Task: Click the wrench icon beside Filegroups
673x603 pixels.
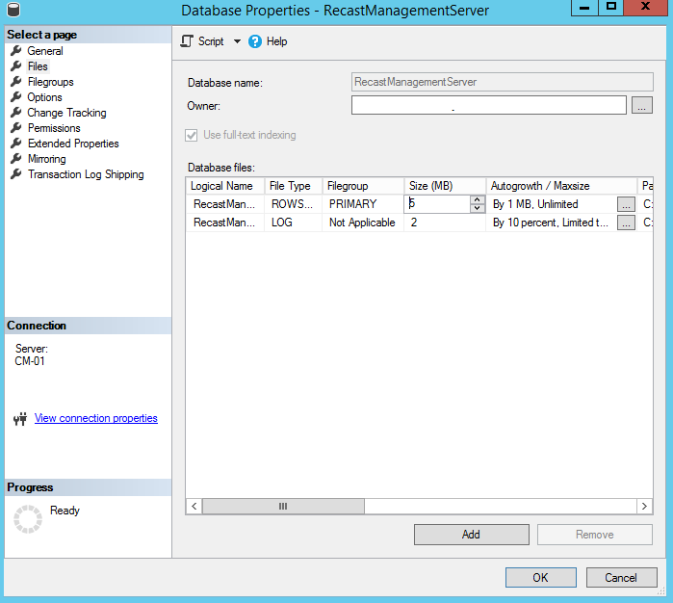Action: coord(15,82)
